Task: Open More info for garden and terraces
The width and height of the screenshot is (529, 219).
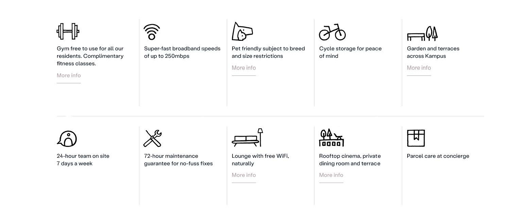Action: (x=419, y=68)
